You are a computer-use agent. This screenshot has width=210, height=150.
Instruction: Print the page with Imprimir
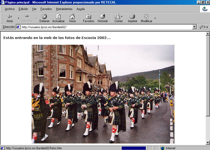coord(132,18)
